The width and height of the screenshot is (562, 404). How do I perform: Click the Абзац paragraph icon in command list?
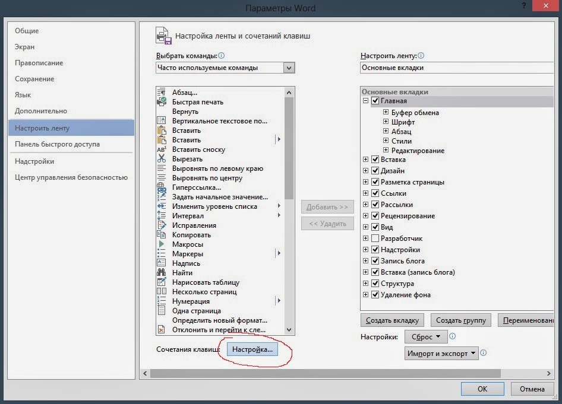point(162,93)
